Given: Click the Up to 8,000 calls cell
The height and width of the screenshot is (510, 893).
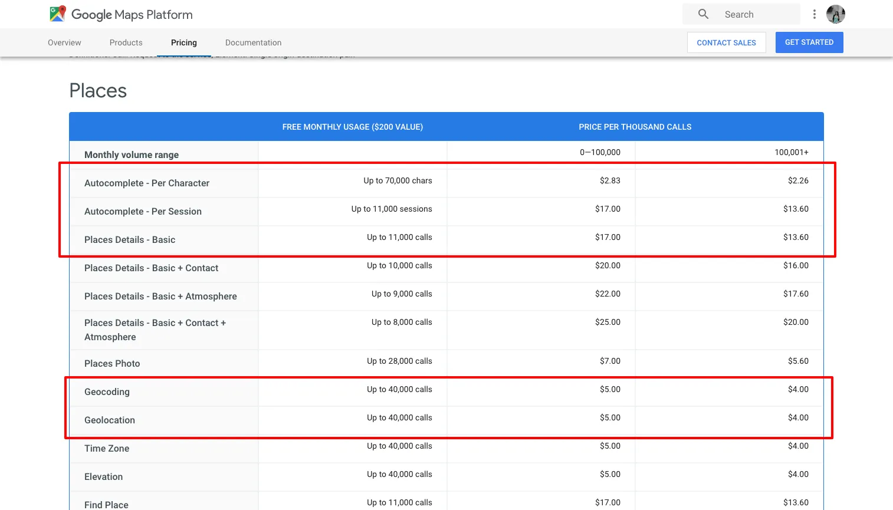Looking at the screenshot, I should tap(402, 322).
